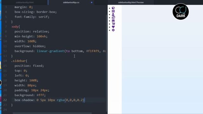This screenshot has height=114, width=203.
Task: Click the 'margin: 0;' line
Action: click(23, 7)
